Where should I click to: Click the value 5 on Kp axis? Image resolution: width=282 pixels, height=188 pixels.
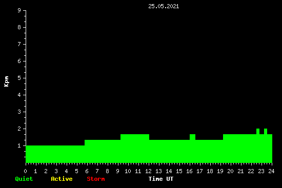19,78
